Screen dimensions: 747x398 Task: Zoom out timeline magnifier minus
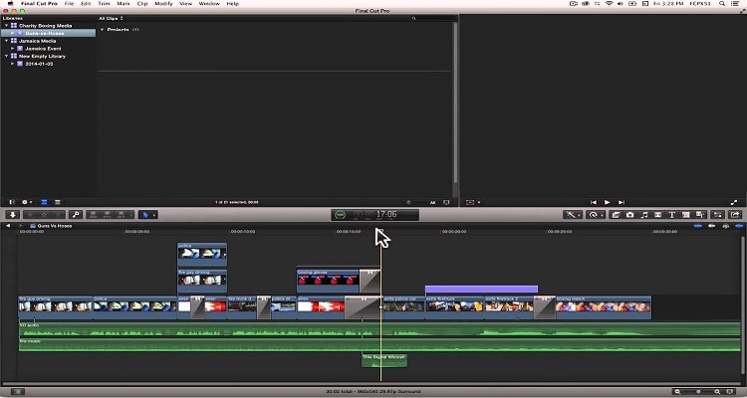click(x=678, y=391)
